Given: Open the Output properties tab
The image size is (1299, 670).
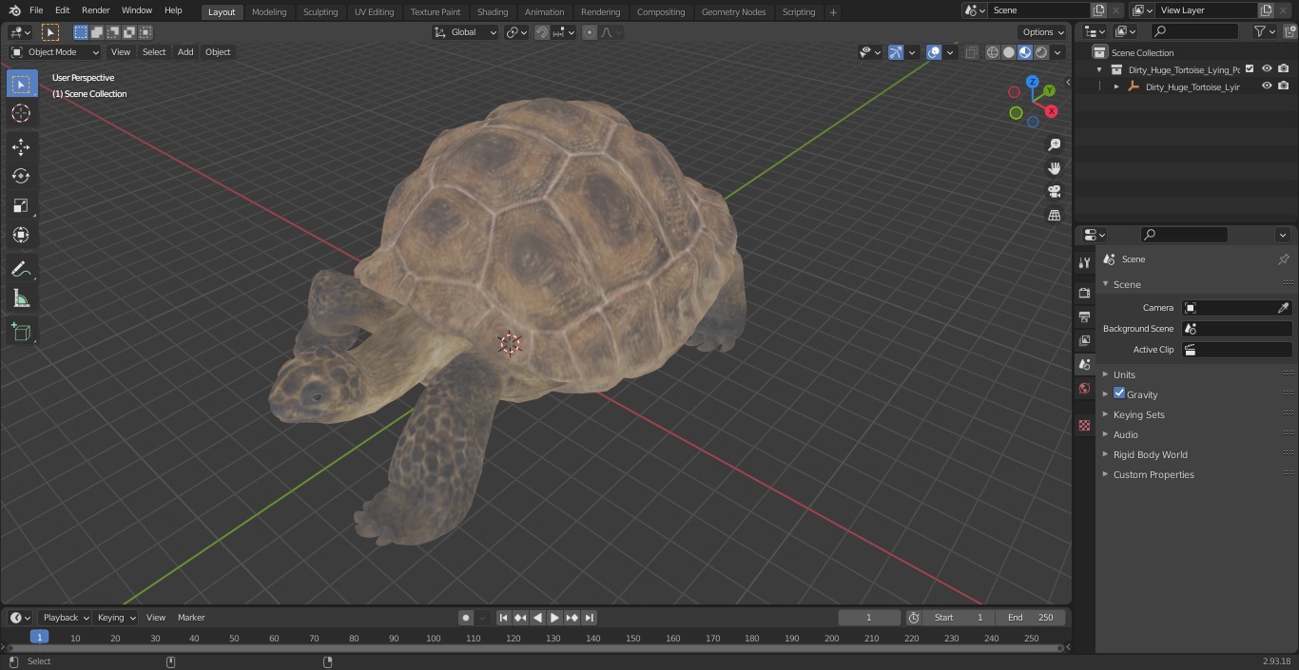Looking at the screenshot, I should (1084, 316).
